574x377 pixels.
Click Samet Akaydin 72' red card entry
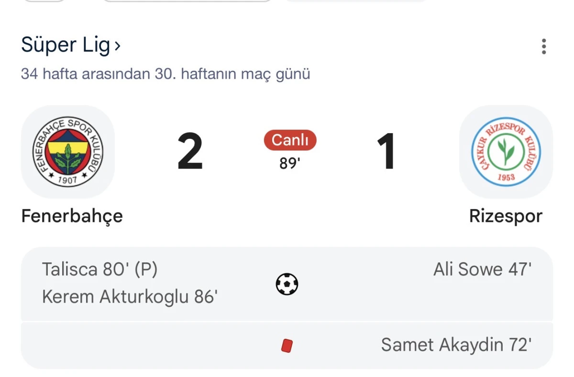[456, 345]
